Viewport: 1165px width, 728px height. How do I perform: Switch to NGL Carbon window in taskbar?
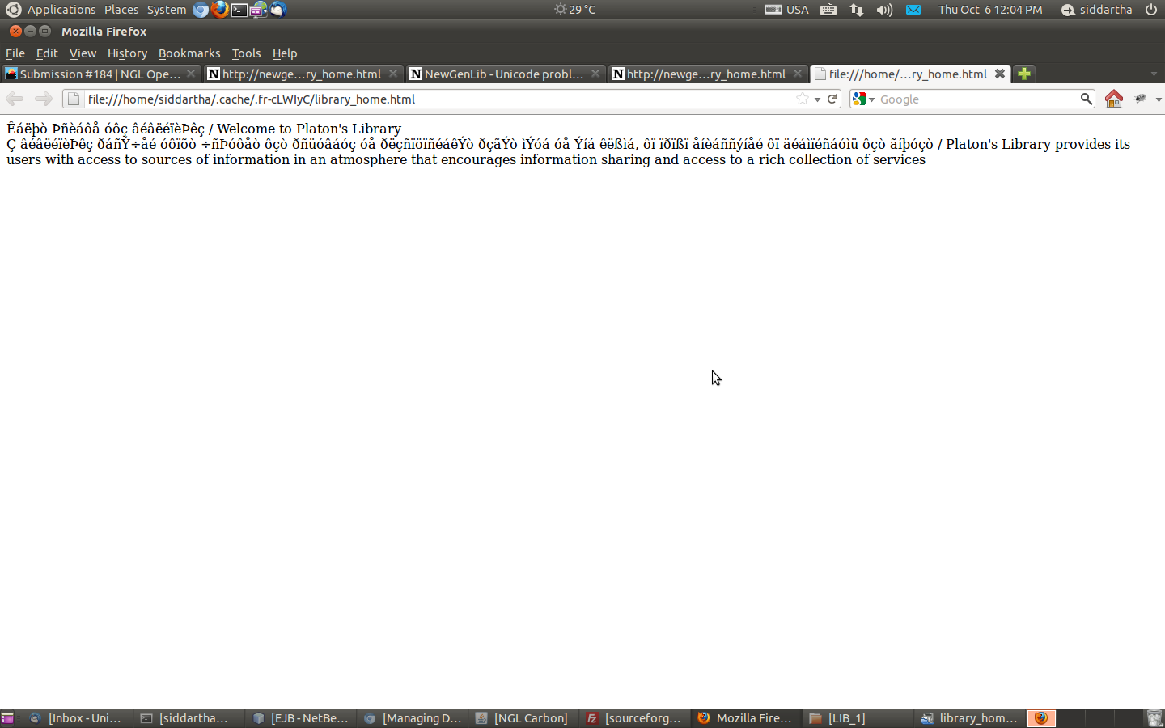coord(523,718)
